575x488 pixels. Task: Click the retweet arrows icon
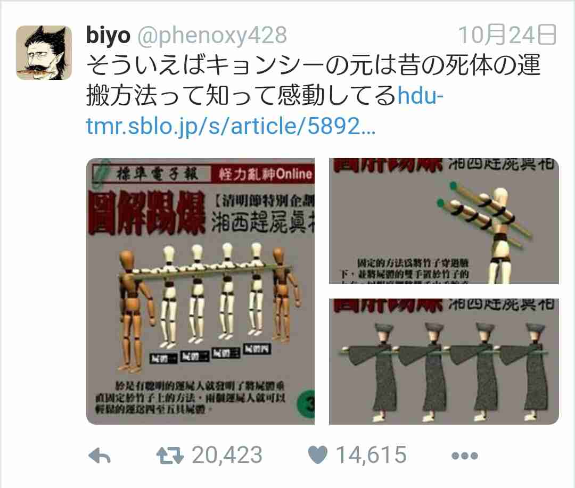coord(170,456)
